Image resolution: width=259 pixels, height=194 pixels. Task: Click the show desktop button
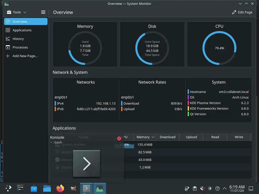tap(251, 188)
